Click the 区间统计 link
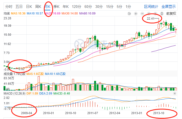Viewport: 182px width, 119px height. (152, 6)
